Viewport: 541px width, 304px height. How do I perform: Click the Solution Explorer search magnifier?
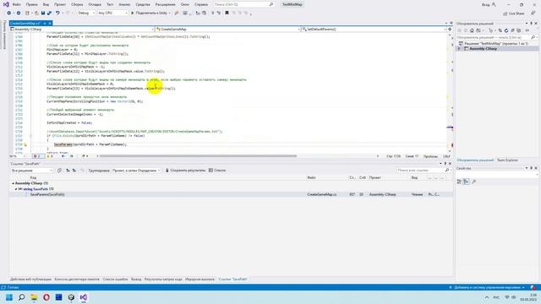point(533,37)
